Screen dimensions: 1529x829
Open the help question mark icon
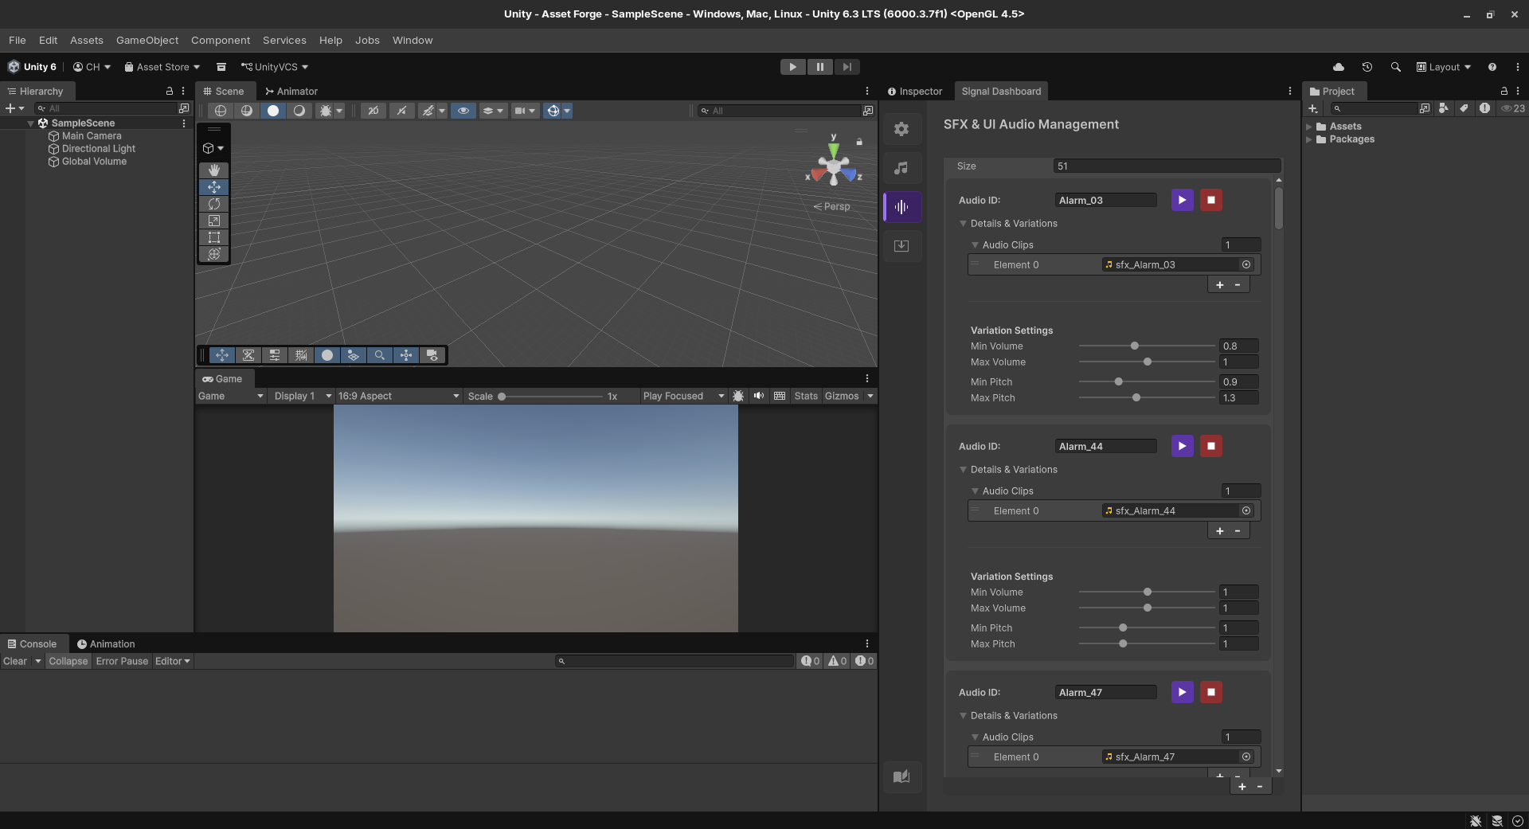[x=1492, y=67]
